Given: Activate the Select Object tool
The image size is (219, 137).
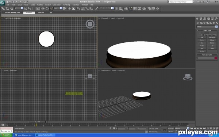Looking at the screenshot, I should pos(26,8).
